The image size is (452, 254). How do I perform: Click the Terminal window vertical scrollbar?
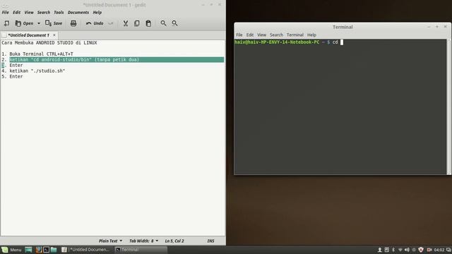tap(448, 107)
